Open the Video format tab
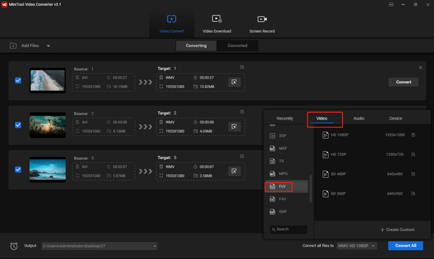 click(x=322, y=118)
